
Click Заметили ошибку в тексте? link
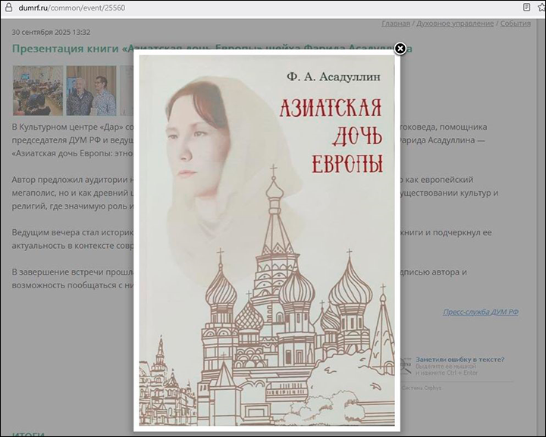(460, 360)
